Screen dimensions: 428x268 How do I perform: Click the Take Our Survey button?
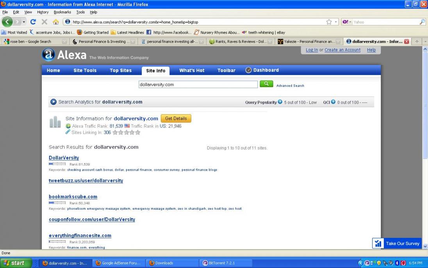[397, 243]
